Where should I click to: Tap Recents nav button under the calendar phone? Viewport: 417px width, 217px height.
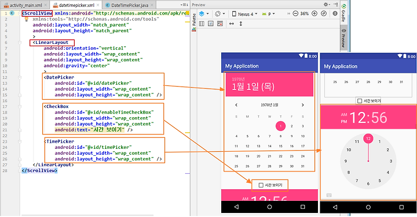(303, 207)
